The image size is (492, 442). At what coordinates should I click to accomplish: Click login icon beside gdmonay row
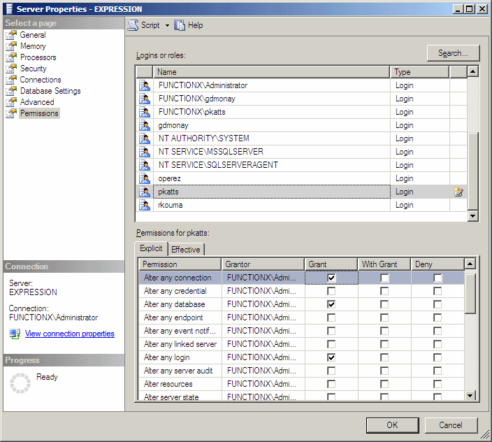point(145,125)
